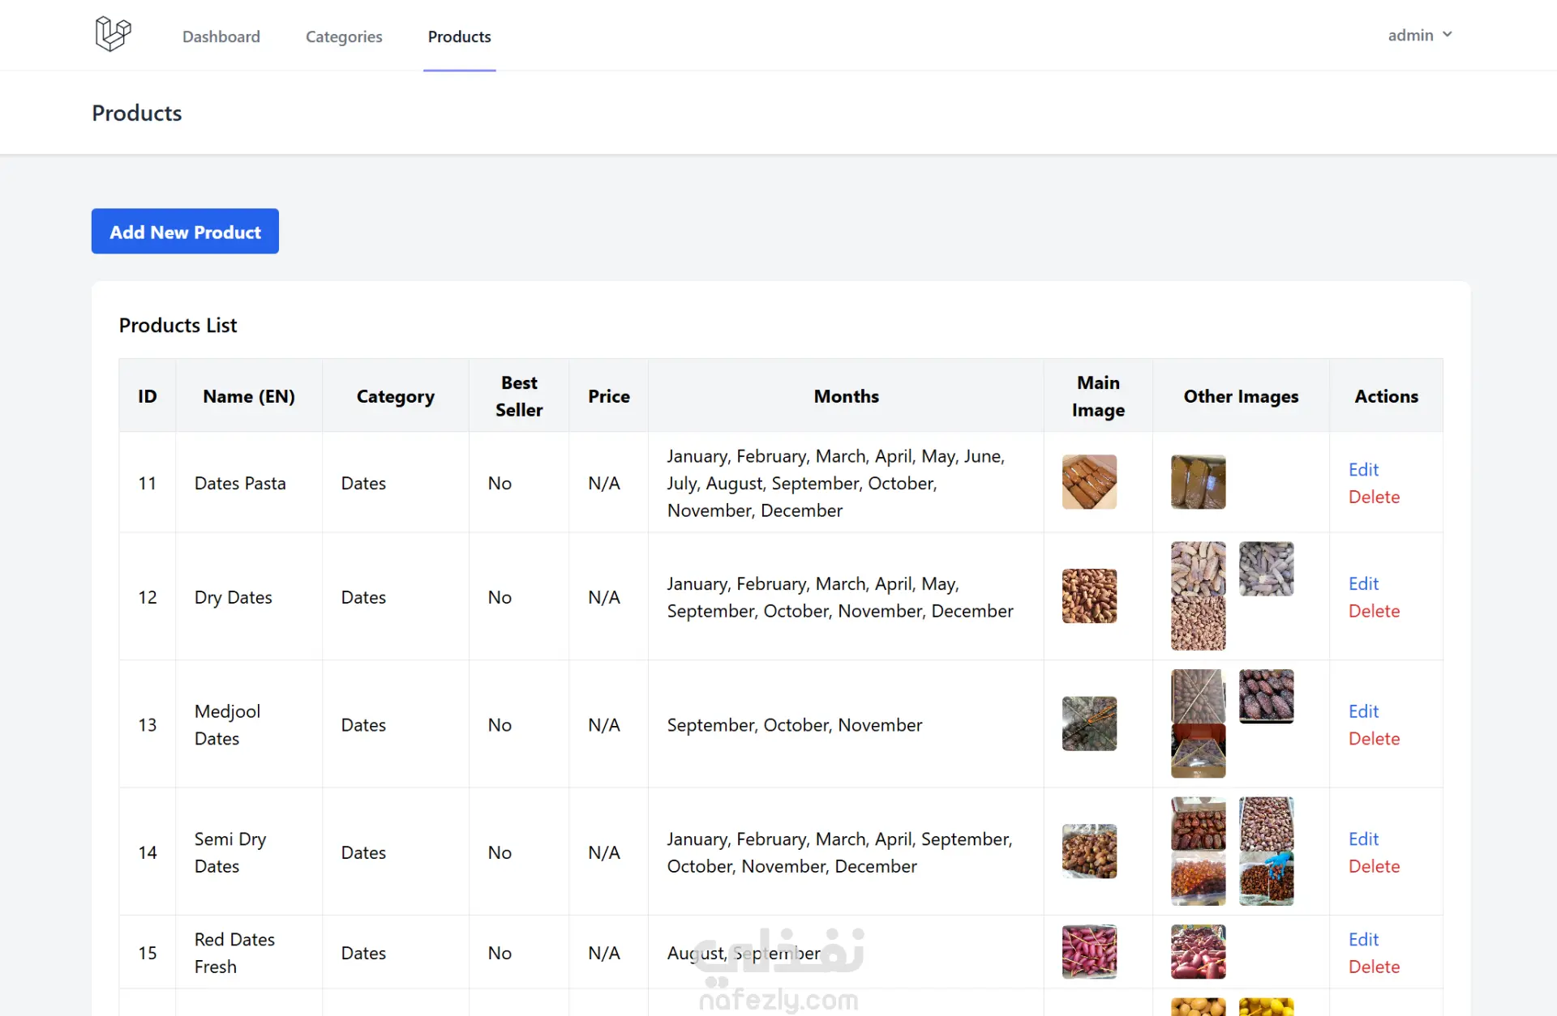Open Dates Pasta main image thumbnail
Viewport: 1557px width, 1016px height.
[1089, 482]
